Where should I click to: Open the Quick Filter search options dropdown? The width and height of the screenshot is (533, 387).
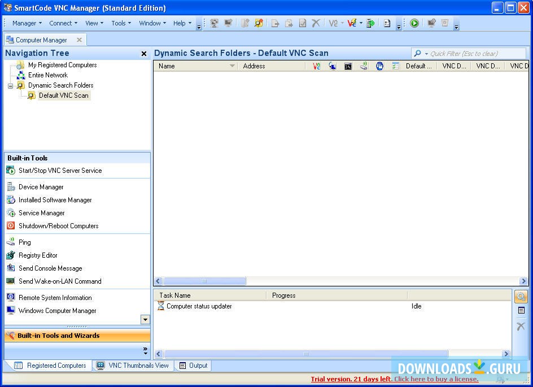coord(426,54)
